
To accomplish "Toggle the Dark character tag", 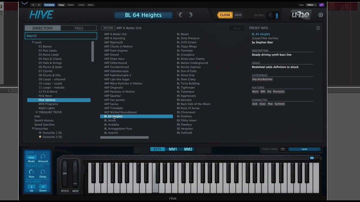I will (x=255, y=104).
